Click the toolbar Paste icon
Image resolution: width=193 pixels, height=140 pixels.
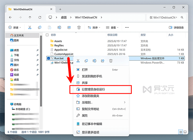click(x=49, y=27)
